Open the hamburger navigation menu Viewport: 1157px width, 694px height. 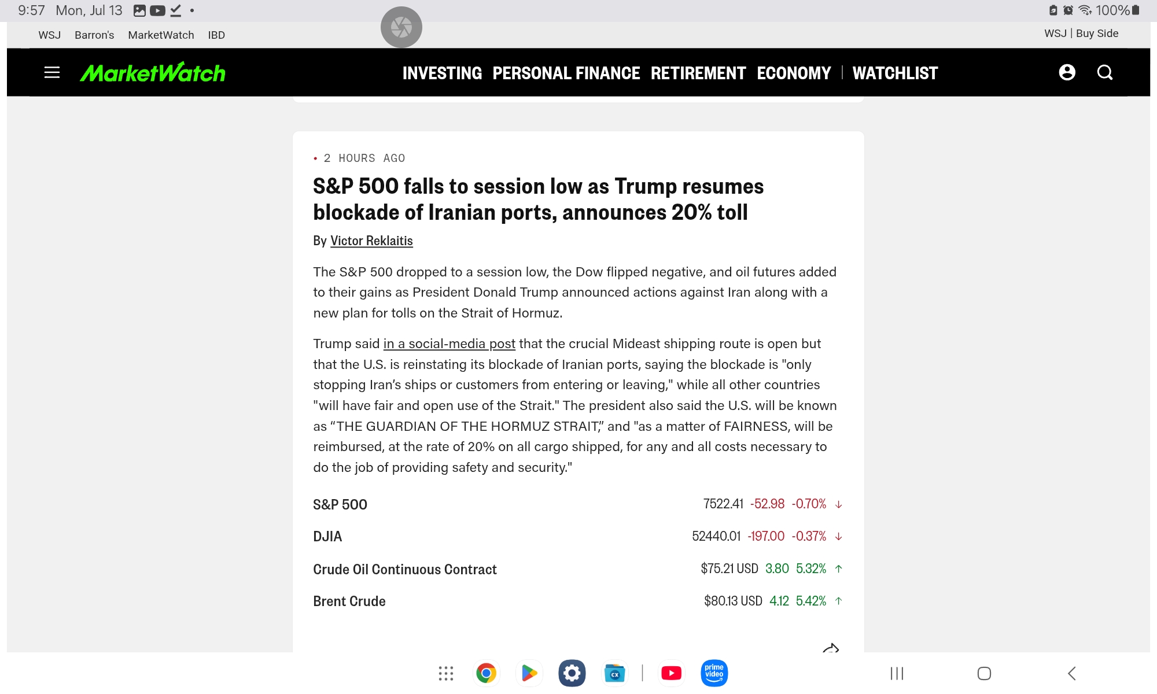[52, 72]
